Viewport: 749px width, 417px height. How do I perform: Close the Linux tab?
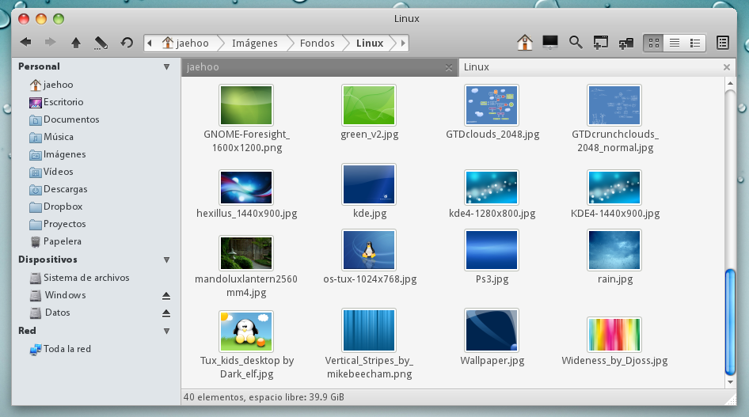click(x=727, y=67)
